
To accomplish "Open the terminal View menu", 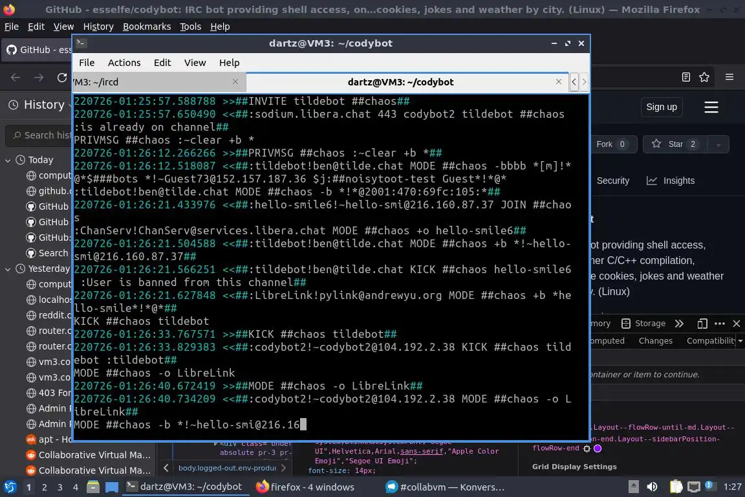I will [195, 63].
